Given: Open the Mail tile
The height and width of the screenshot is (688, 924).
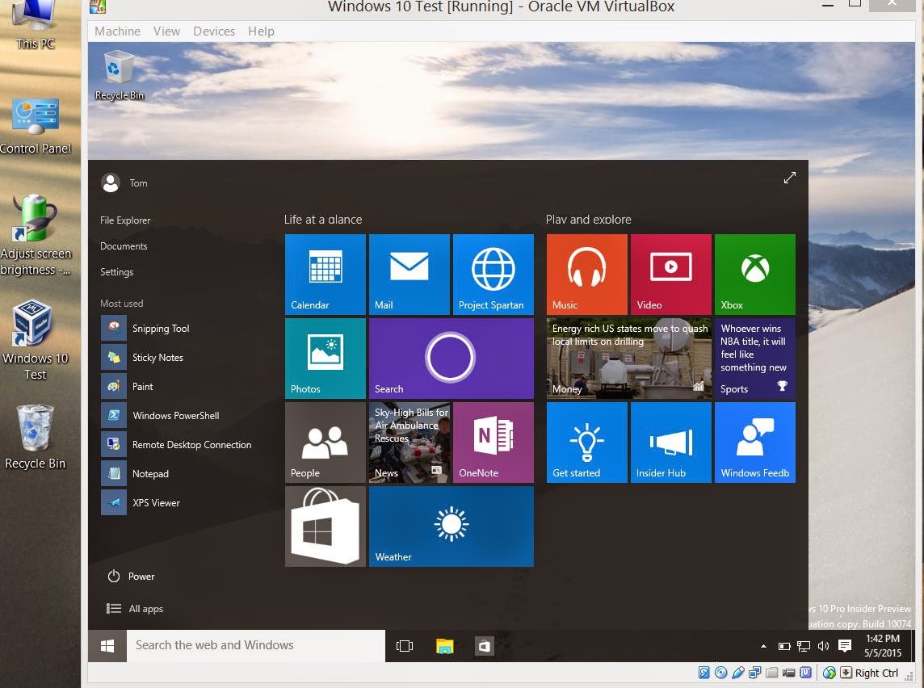Looking at the screenshot, I should click(409, 275).
